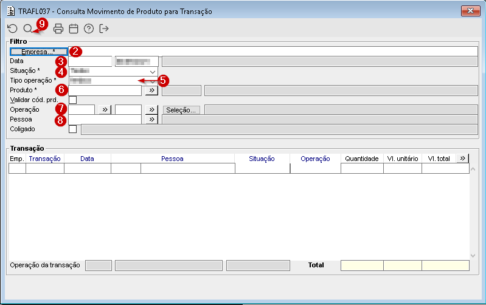Click the grid columns expand arrow button
The height and width of the screenshot is (305, 486).
pyautogui.click(x=462, y=159)
